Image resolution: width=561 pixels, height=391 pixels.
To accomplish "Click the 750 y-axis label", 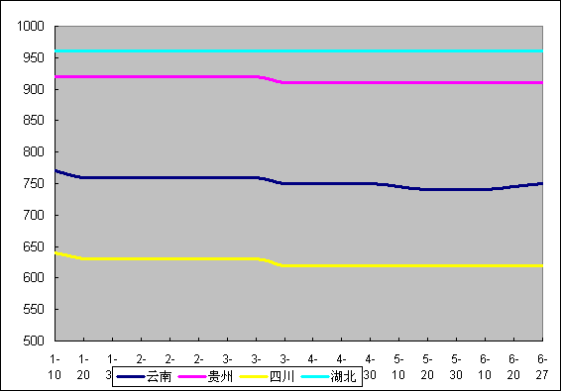I will [x=34, y=183].
